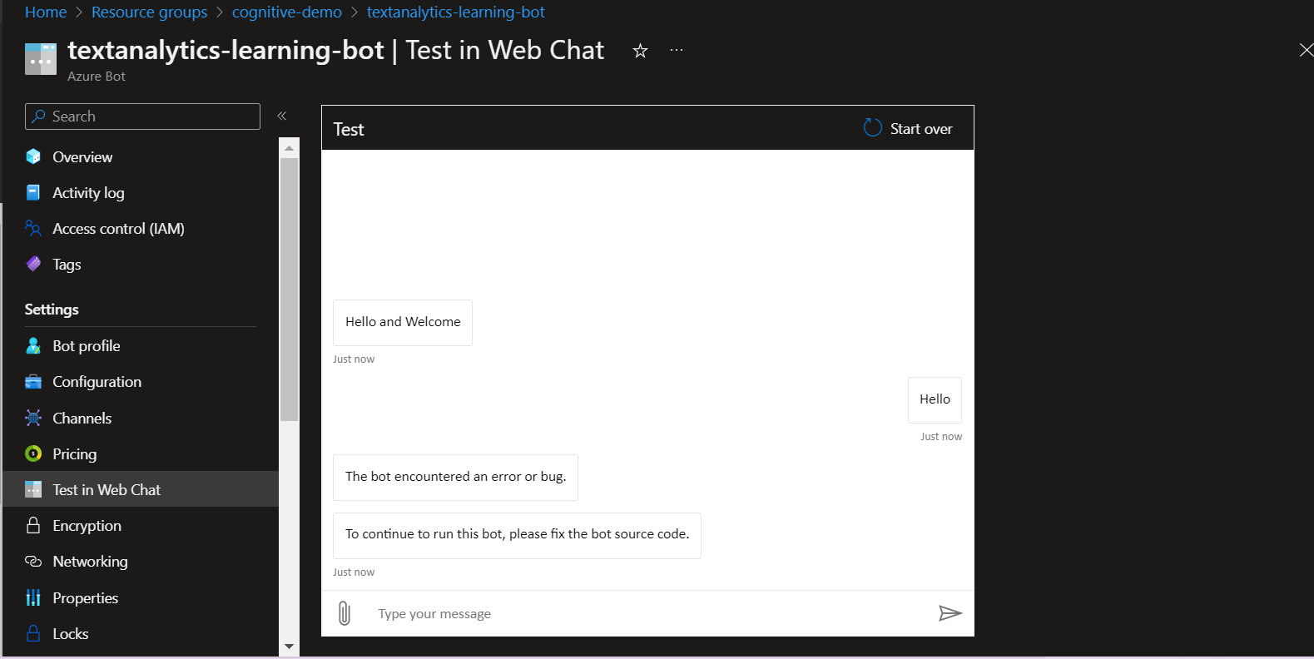Click the Access control people icon
The height and width of the screenshot is (659, 1314).
coord(33,228)
